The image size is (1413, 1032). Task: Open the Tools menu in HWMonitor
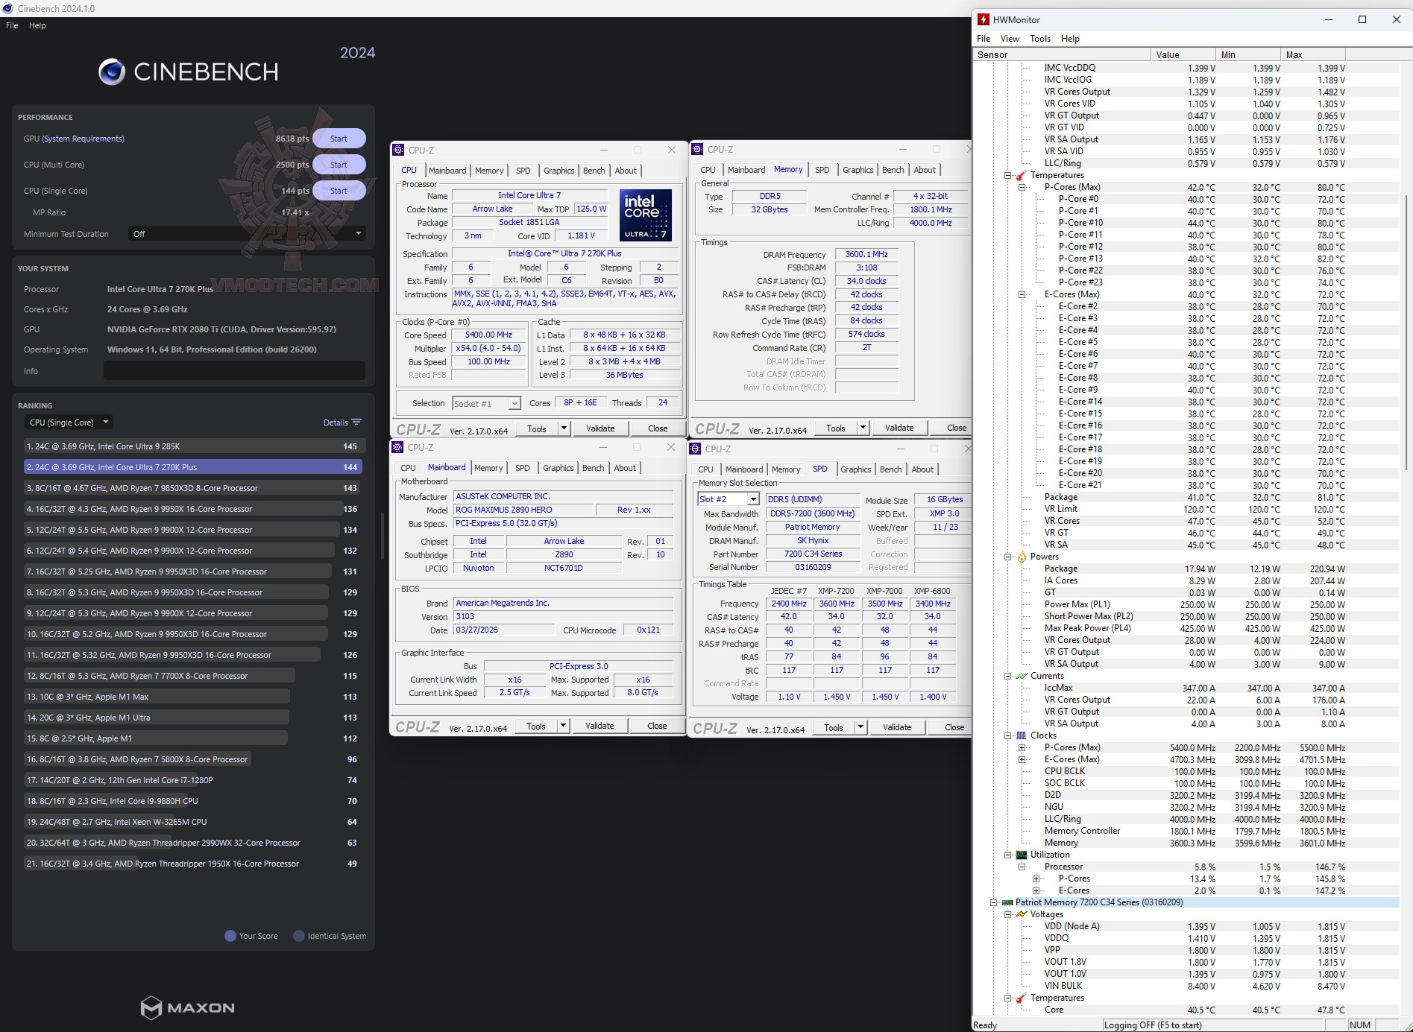(x=1040, y=39)
